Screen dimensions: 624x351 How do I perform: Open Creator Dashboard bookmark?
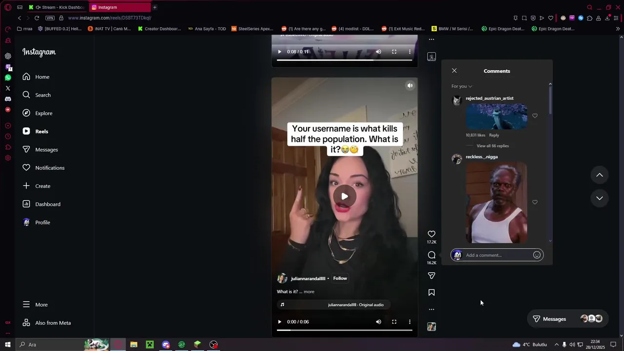click(159, 29)
